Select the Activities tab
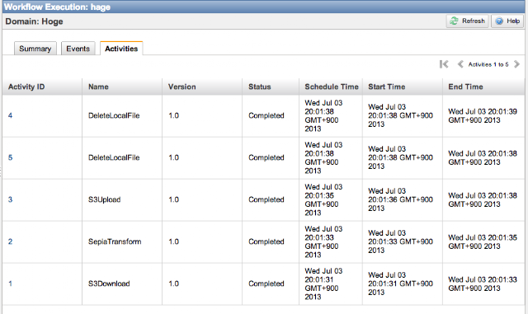The height and width of the screenshot is (314, 528). click(x=121, y=49)
